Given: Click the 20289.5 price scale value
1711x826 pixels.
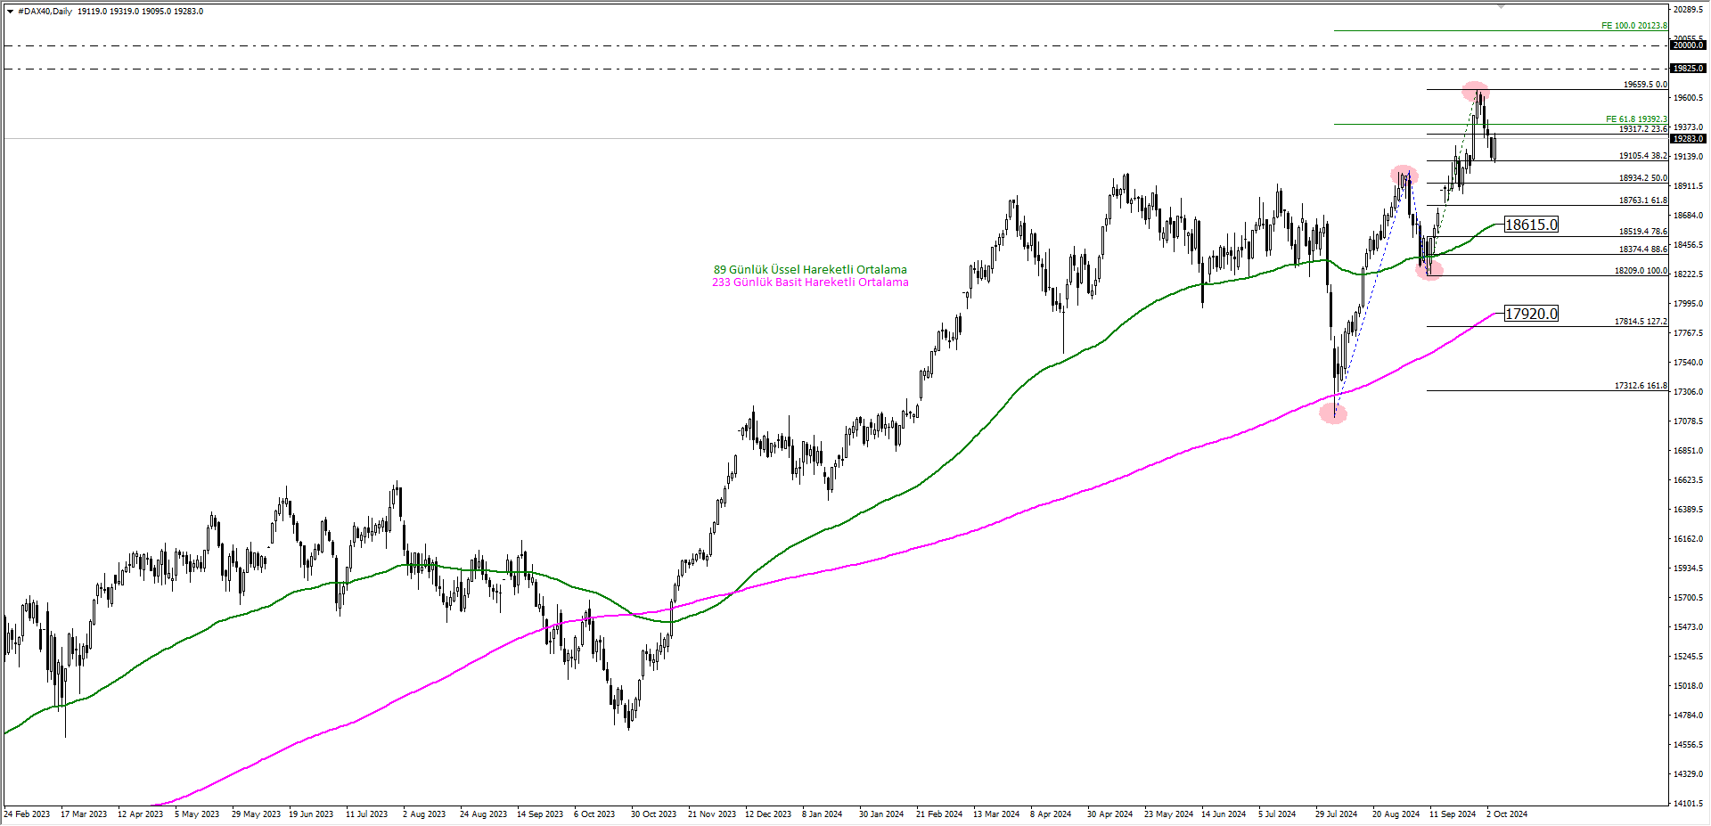Looking at the screenshot, I should point(1689,10).
